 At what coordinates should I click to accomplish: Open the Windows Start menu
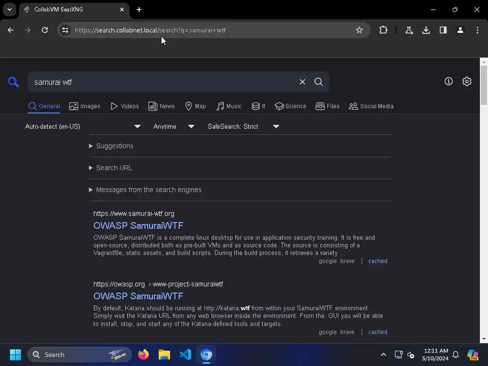tap(15, 355)
